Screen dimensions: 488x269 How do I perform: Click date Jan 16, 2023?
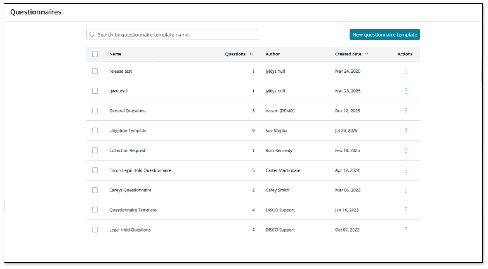(347, 210)
